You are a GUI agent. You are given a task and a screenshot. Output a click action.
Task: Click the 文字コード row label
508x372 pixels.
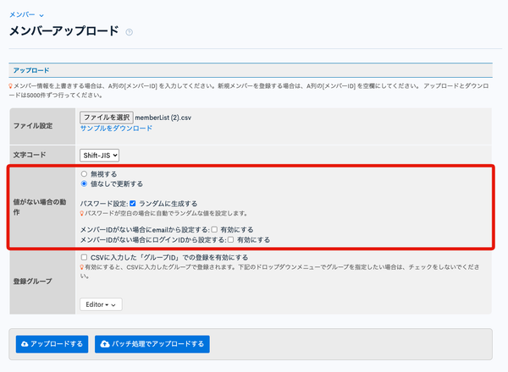(30, 155)
